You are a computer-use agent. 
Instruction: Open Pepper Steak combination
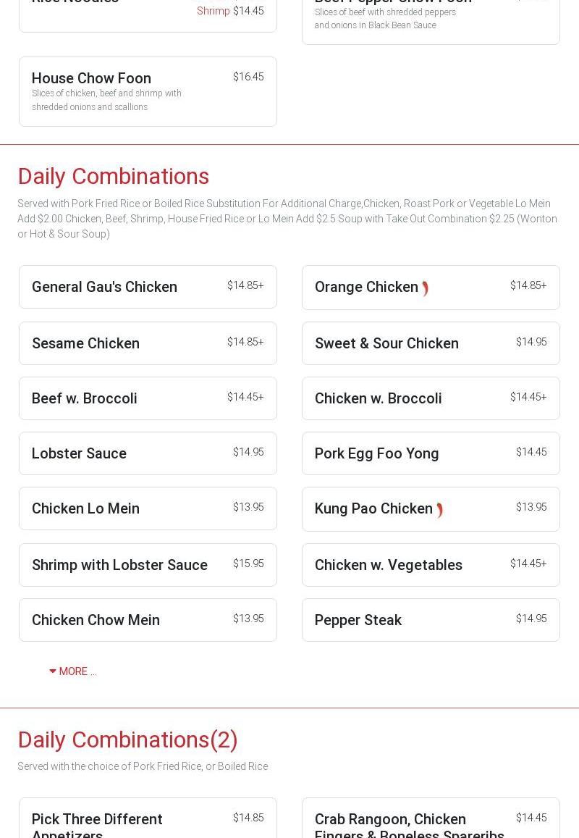click(431, 620)
